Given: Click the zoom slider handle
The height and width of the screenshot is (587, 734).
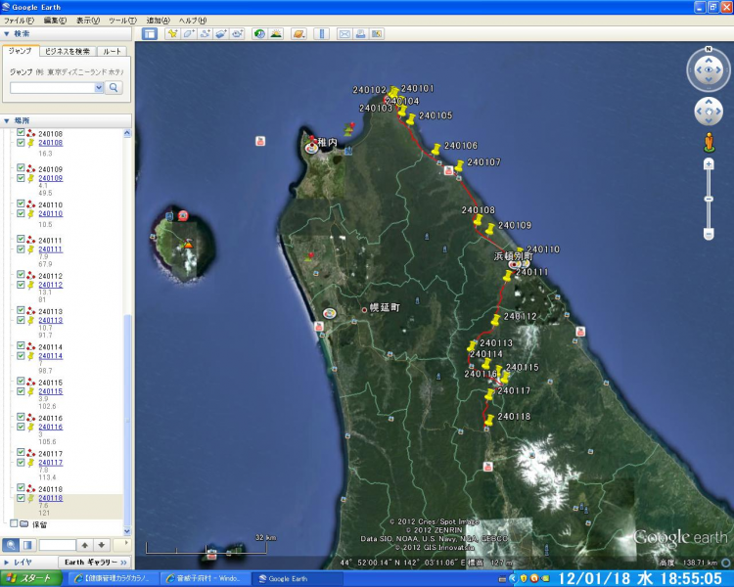Looking at the screenshot, I should 709,199.
